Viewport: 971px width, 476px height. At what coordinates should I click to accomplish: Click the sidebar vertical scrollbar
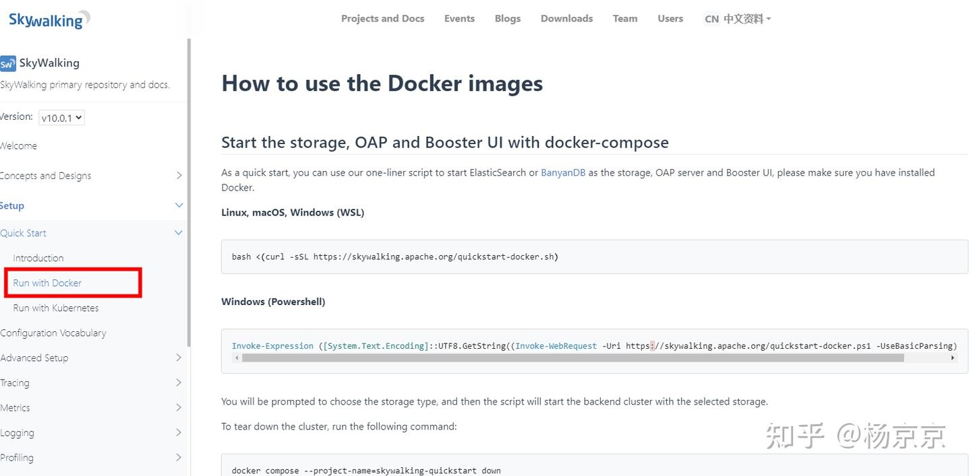189,189
